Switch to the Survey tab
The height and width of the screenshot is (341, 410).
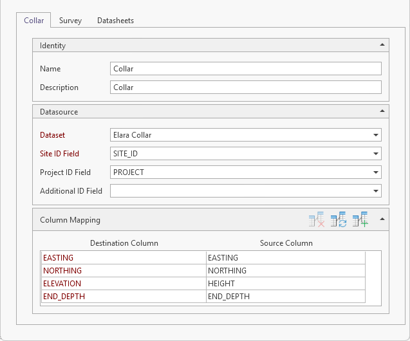[x=70, y=21]
